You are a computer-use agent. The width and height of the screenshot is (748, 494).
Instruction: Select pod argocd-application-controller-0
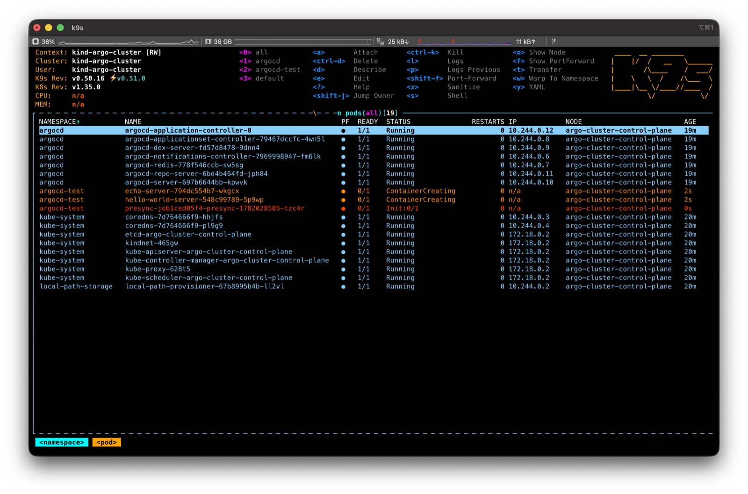pos(374,131)
